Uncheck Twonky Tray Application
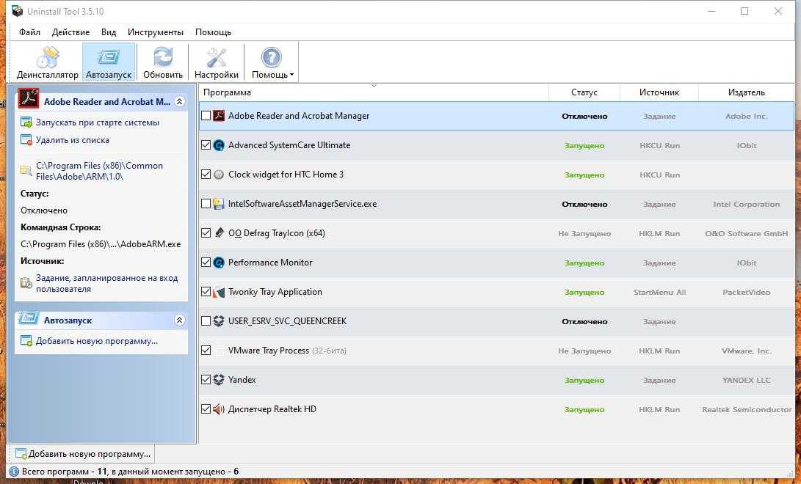The width and height of the screenshot is (801, 484). pyautogui.click(x=206, y=292)
